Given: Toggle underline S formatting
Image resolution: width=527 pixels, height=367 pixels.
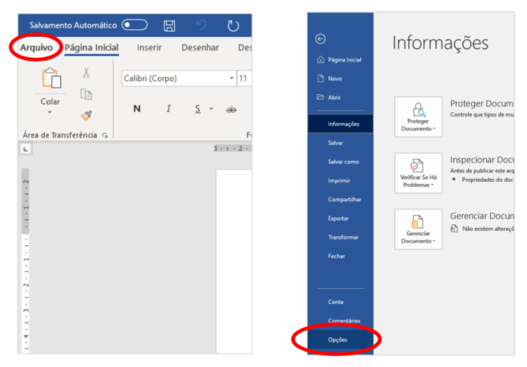Looking at the screenshot, I should click(x=198, y=109).
